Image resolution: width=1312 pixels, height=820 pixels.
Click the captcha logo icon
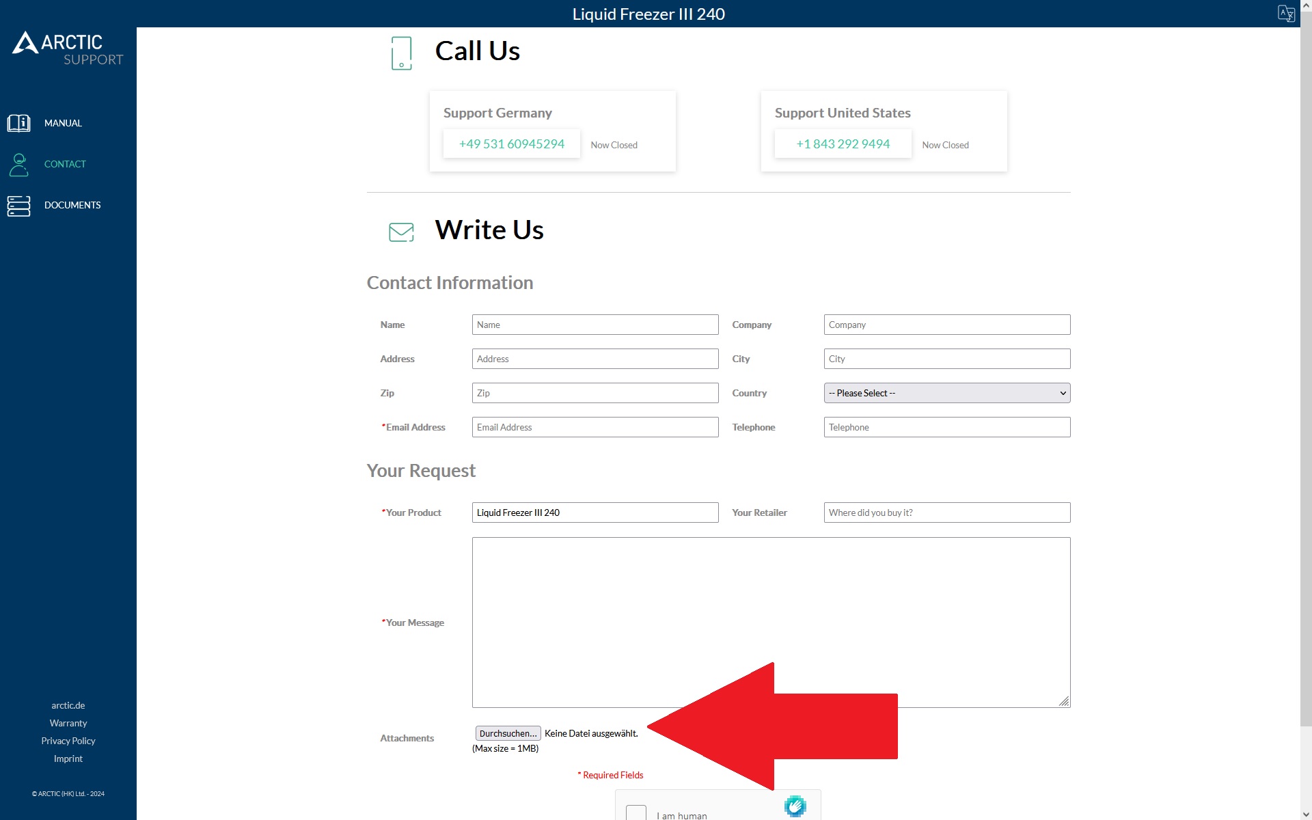[795, 806]
